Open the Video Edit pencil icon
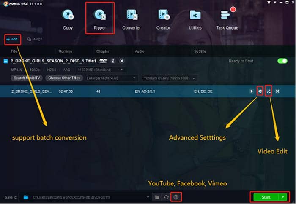This screenshot has height=204, width=296. pos(269,91)
